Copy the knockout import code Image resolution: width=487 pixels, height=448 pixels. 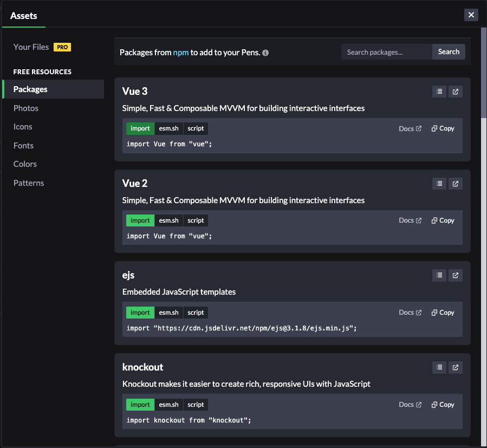click(x=443, y=405)
